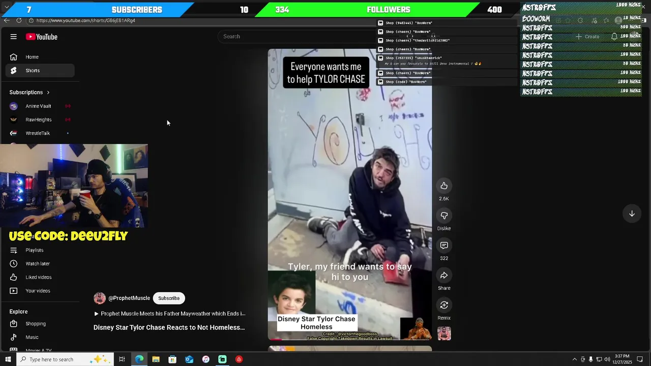Open YouTube notifications bell

614,37
